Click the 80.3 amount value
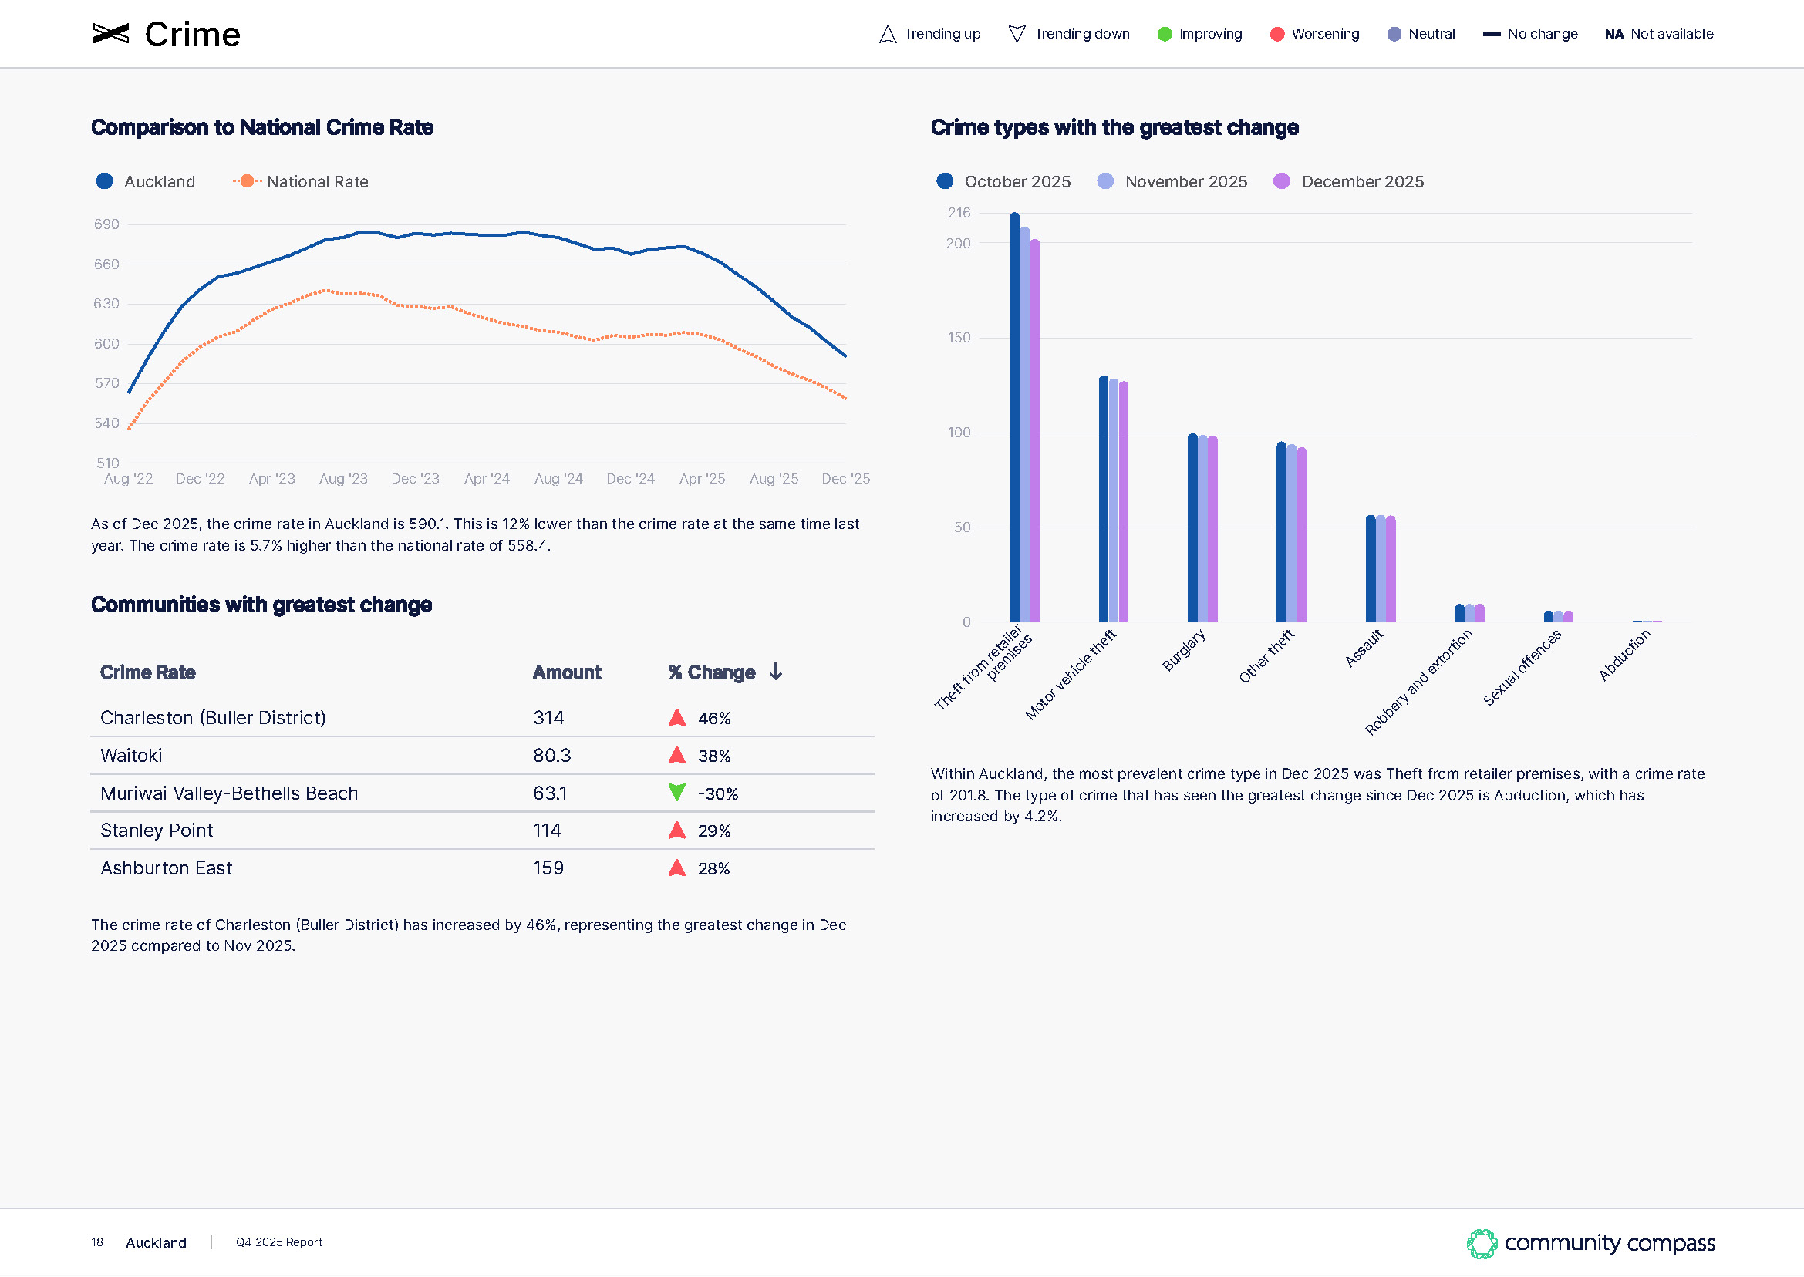Screen dimensions: 1804x1277 click(552, 756)
